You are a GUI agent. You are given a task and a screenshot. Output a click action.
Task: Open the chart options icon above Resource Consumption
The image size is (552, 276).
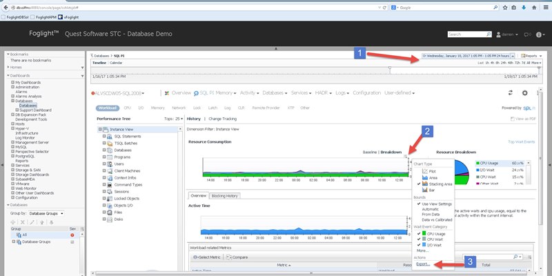pyautogui.click(x=406, y=157)
